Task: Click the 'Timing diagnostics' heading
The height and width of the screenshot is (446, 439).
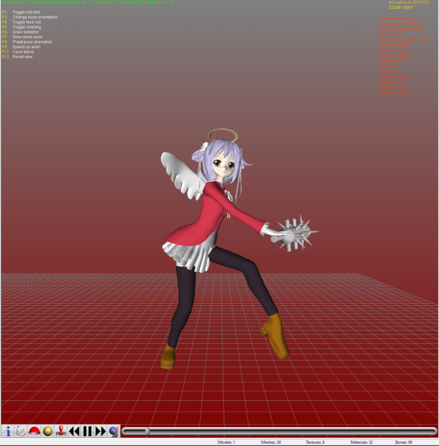Action: (x=396, y=19)
